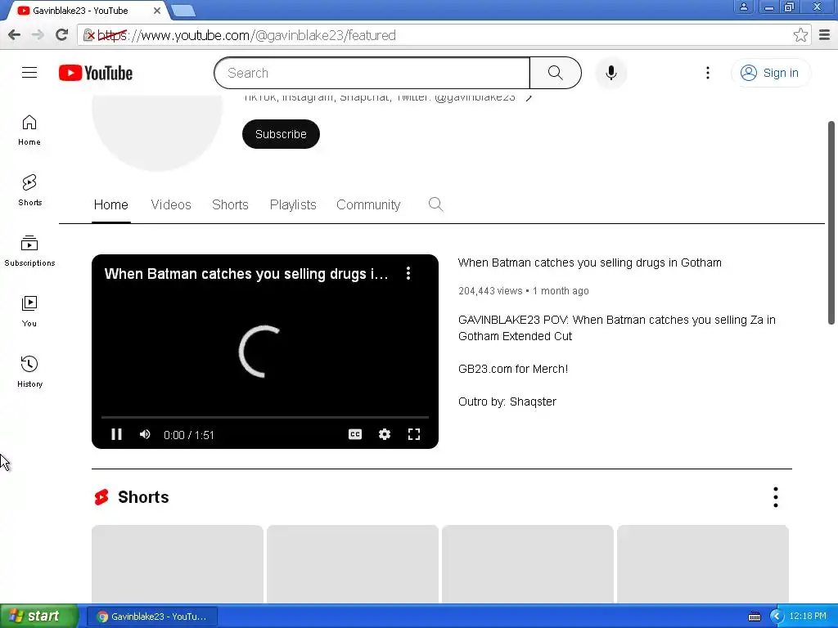This screenshot has height=628, width=838.
Task: Click the Sign in button
Action: pos(771,73)
